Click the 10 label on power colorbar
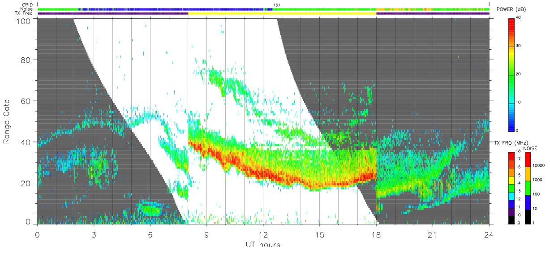 (518, 102)
